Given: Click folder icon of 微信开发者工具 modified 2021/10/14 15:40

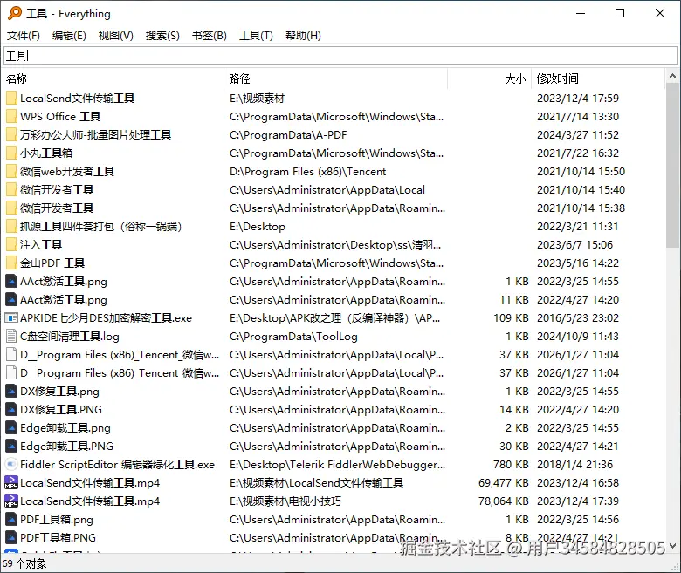Looking at the screenshot, I should point(11,189).
